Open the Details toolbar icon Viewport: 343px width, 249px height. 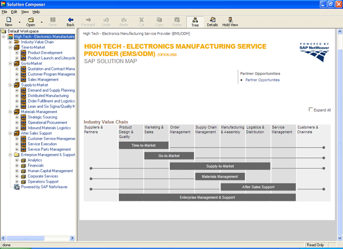click(x=212, y=20)
